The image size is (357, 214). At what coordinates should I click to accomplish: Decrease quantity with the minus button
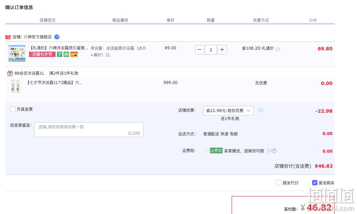[199, 50]
